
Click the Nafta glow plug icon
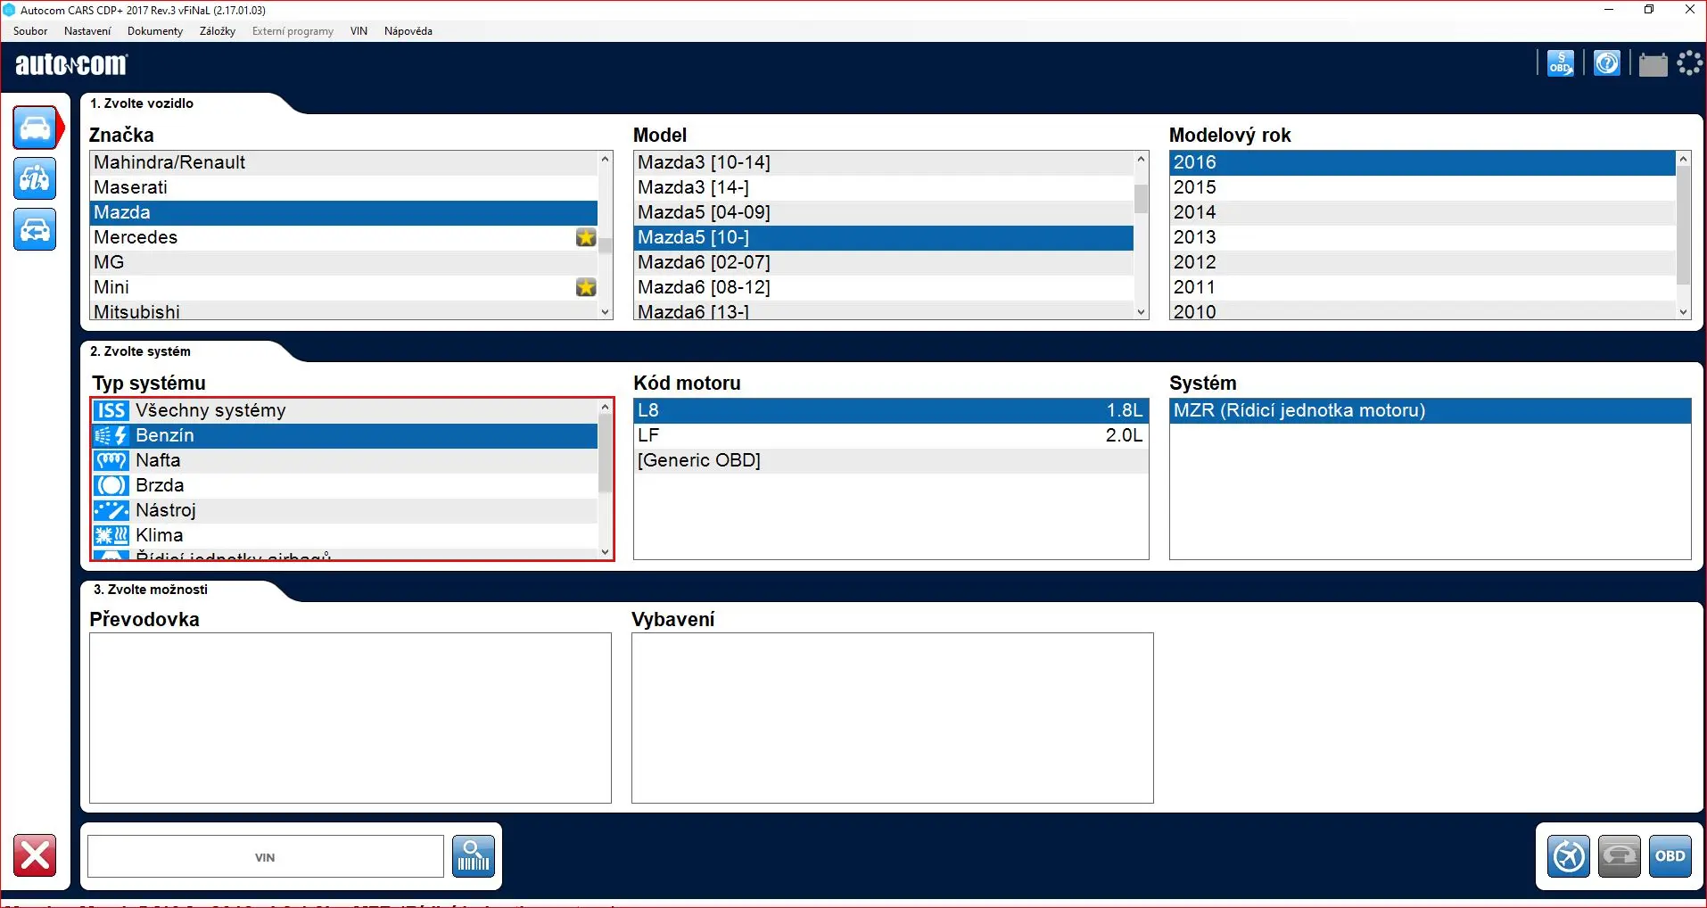(111, 460)
